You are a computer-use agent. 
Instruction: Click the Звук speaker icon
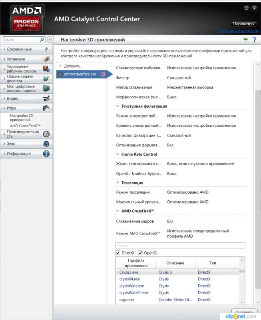46,144
